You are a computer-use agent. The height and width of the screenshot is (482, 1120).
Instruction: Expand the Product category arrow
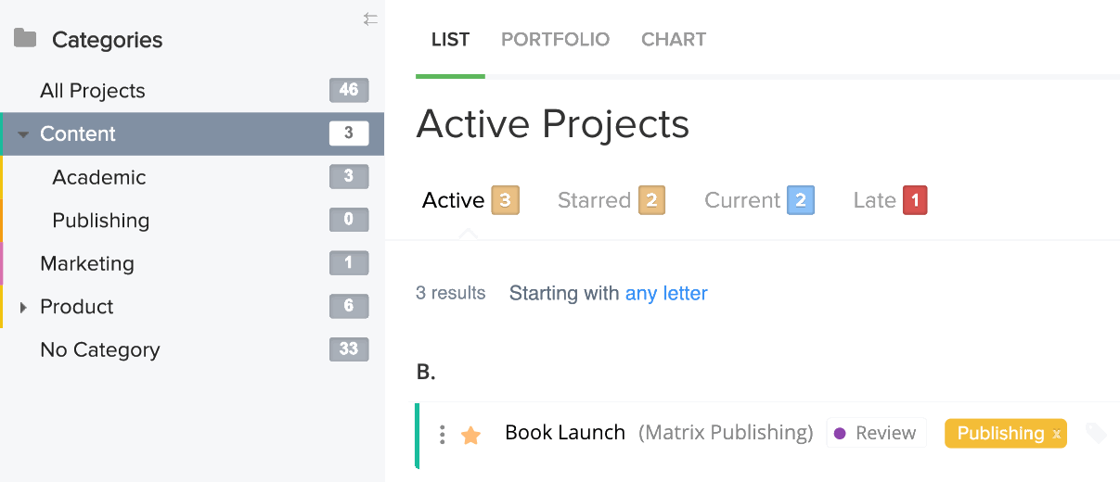(23, 307)
